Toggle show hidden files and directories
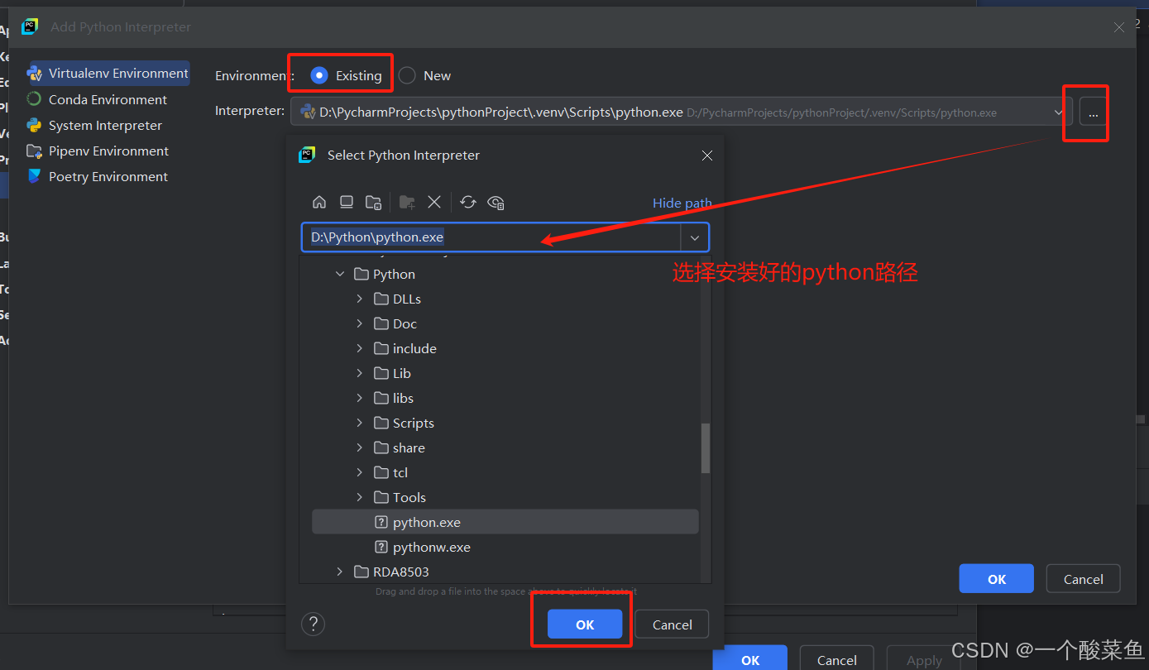 pyautogui.click(x=496, y=202)
